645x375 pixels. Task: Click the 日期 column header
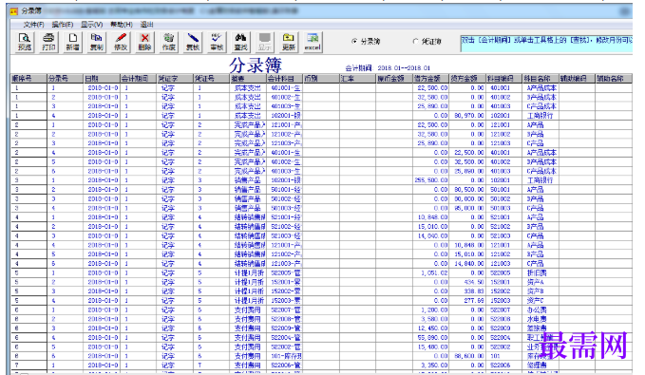coord(102,79)
